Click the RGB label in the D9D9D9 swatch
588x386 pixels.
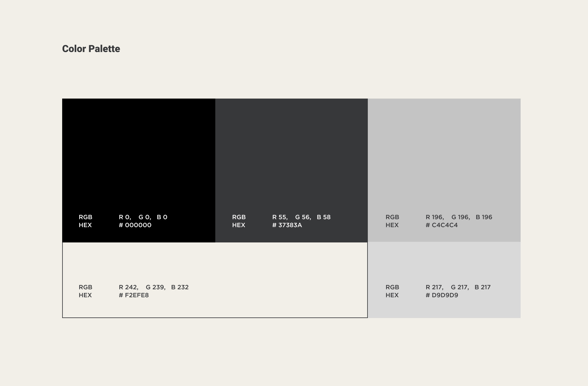click(x=392, y=287)
